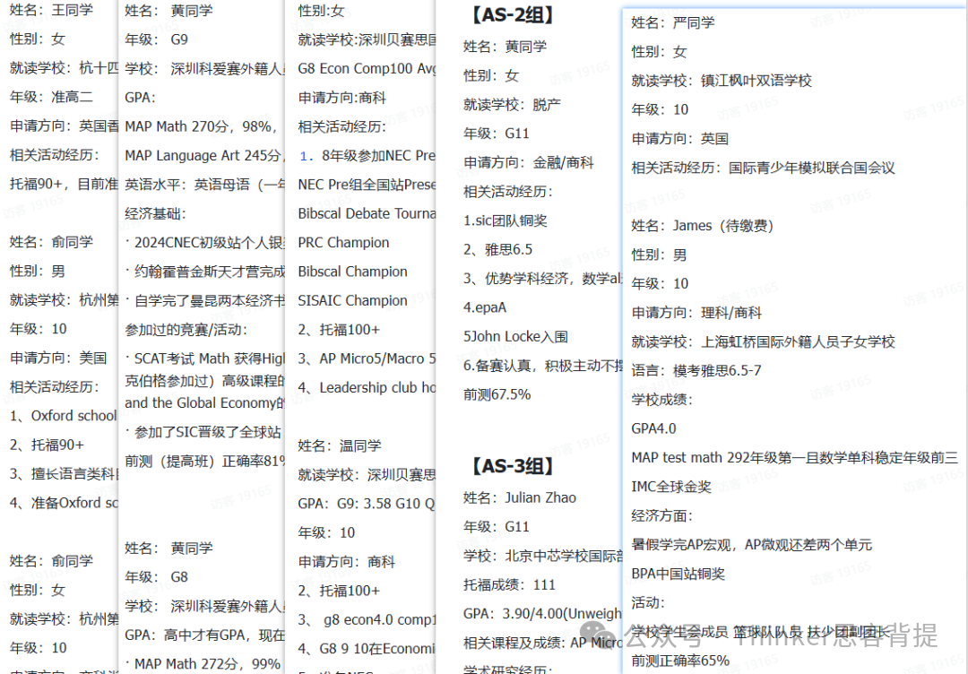968x674 pixels.
Task: Select the '8年级参加NEC Pre' line
Action: coord(367,156)
